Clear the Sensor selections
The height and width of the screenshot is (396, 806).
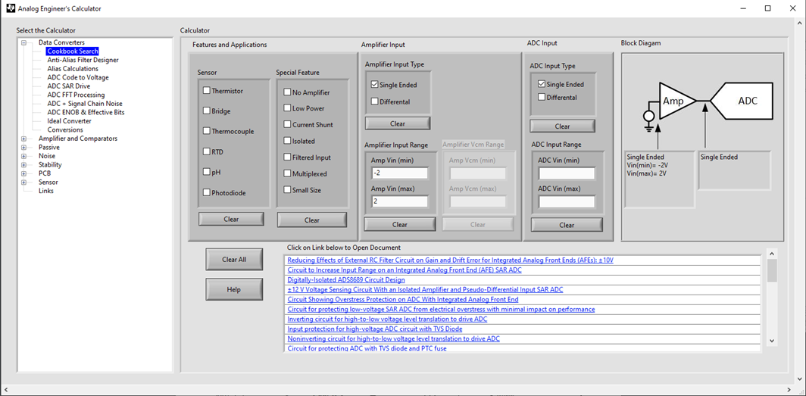pyautogui.click(x=231, y=220)
